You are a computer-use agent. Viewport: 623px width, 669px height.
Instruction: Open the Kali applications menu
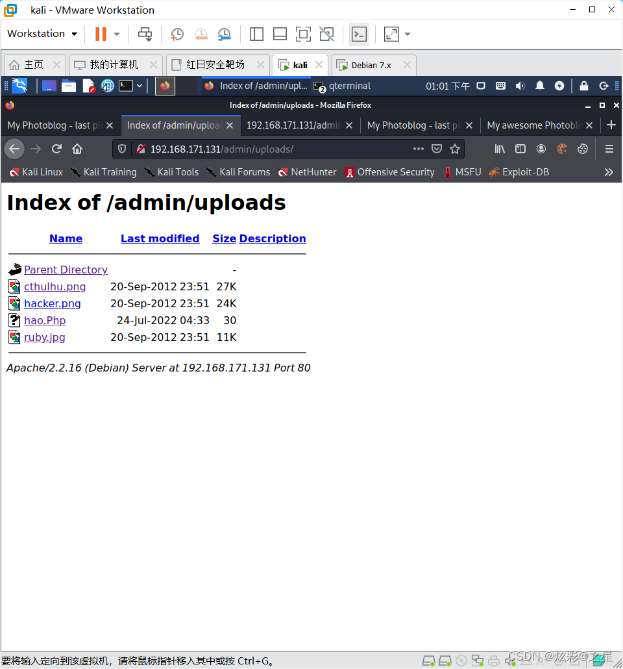coord(19,86)
